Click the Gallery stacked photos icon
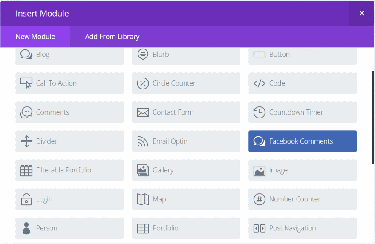The image size is (375, 244). (143, 170)
